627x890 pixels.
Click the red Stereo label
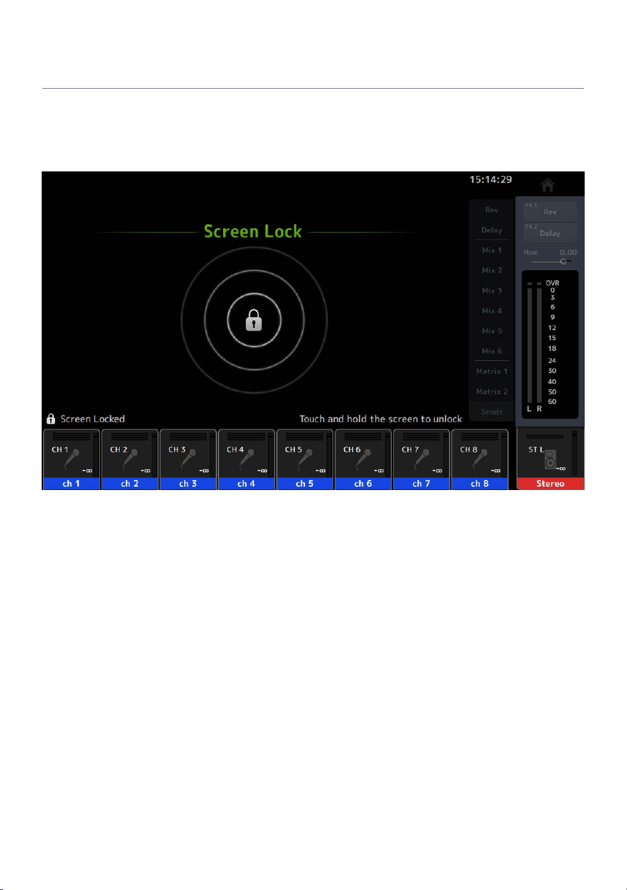coord(550,483)
